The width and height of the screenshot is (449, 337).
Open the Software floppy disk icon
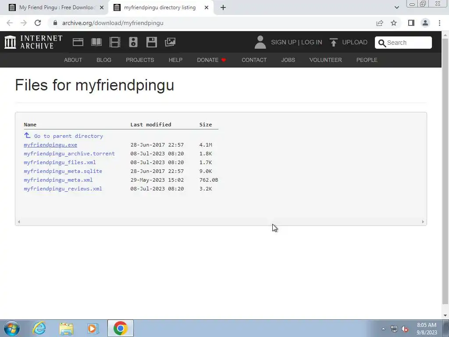click(x=151, y=42)
